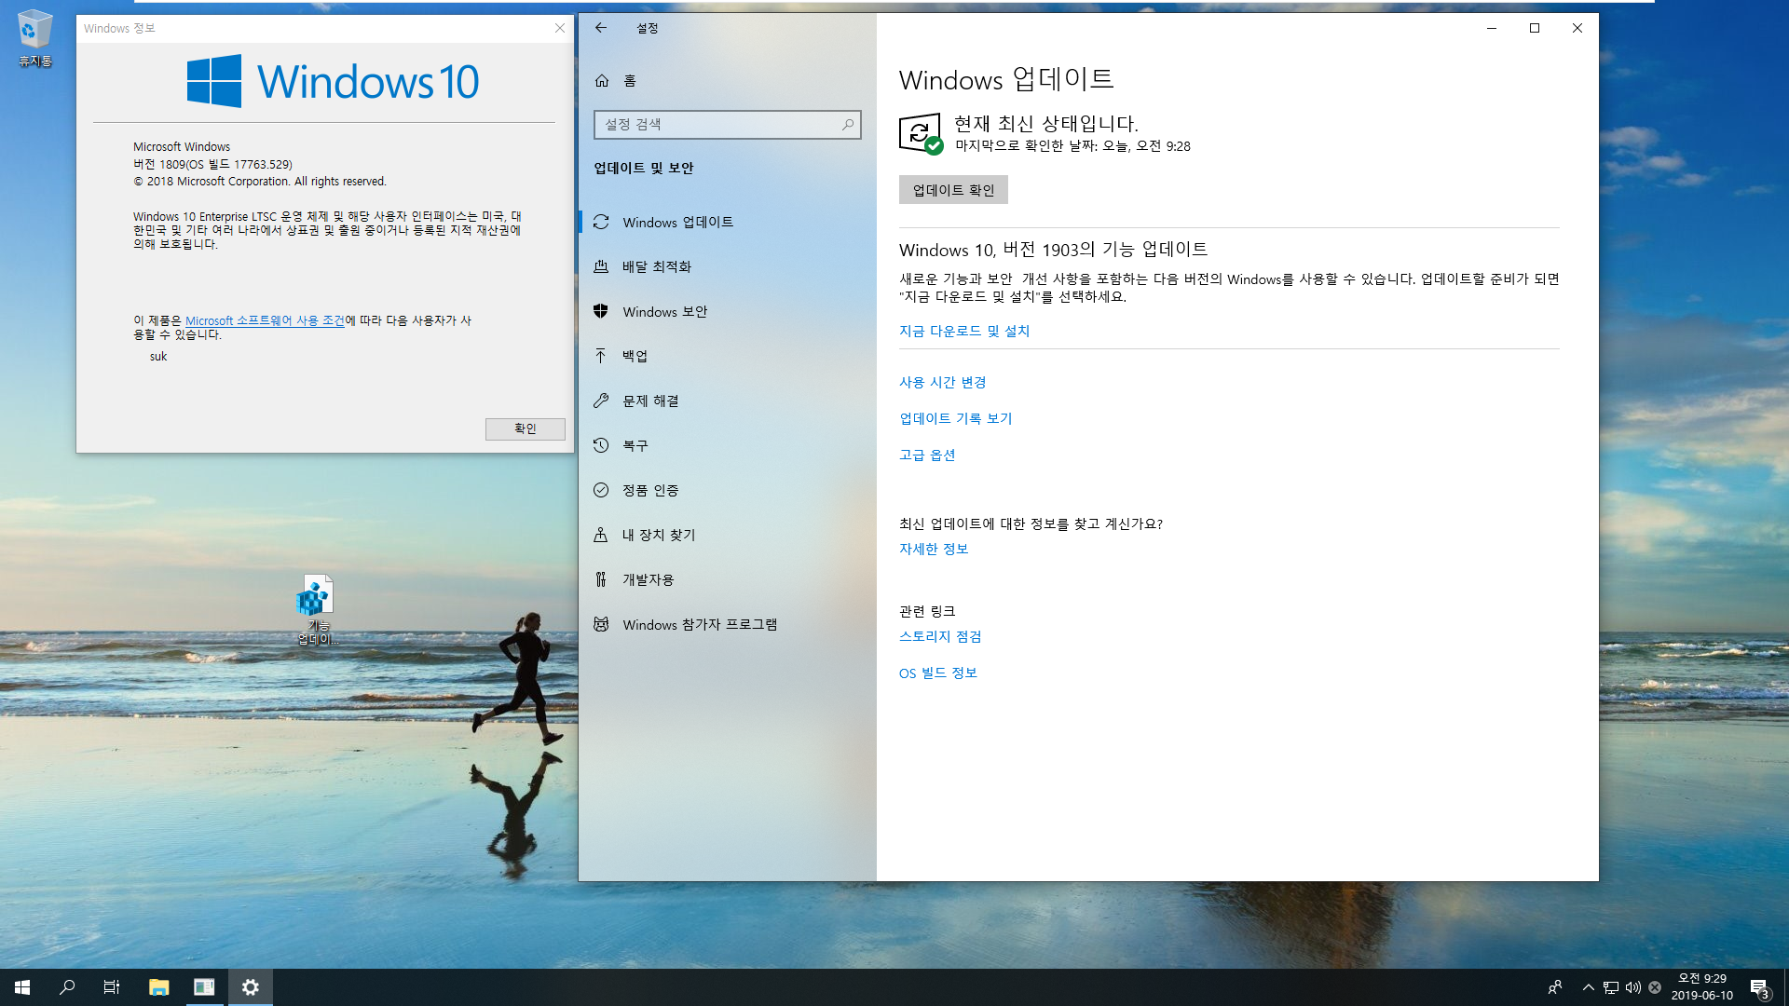Open the Home (홈) icon in Settings

coord(602,81)
